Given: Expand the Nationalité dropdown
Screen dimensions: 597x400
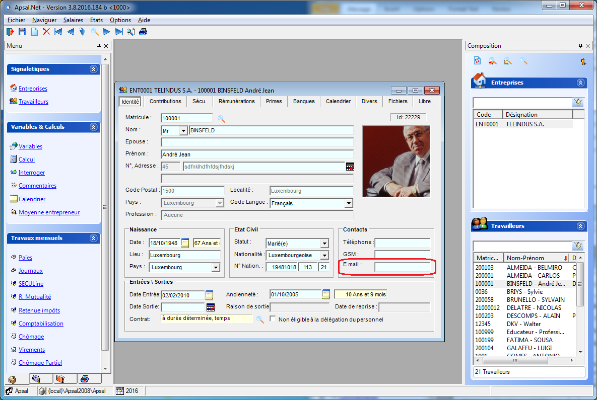Looking at the screenshot, I should [324, 255].
